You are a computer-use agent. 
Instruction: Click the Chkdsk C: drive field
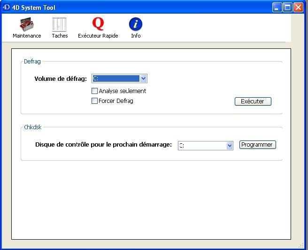[x=202, y=146]
